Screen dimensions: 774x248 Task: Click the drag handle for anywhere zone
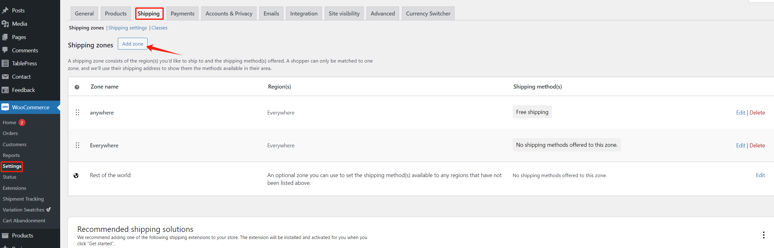click(x=78, y=113)
